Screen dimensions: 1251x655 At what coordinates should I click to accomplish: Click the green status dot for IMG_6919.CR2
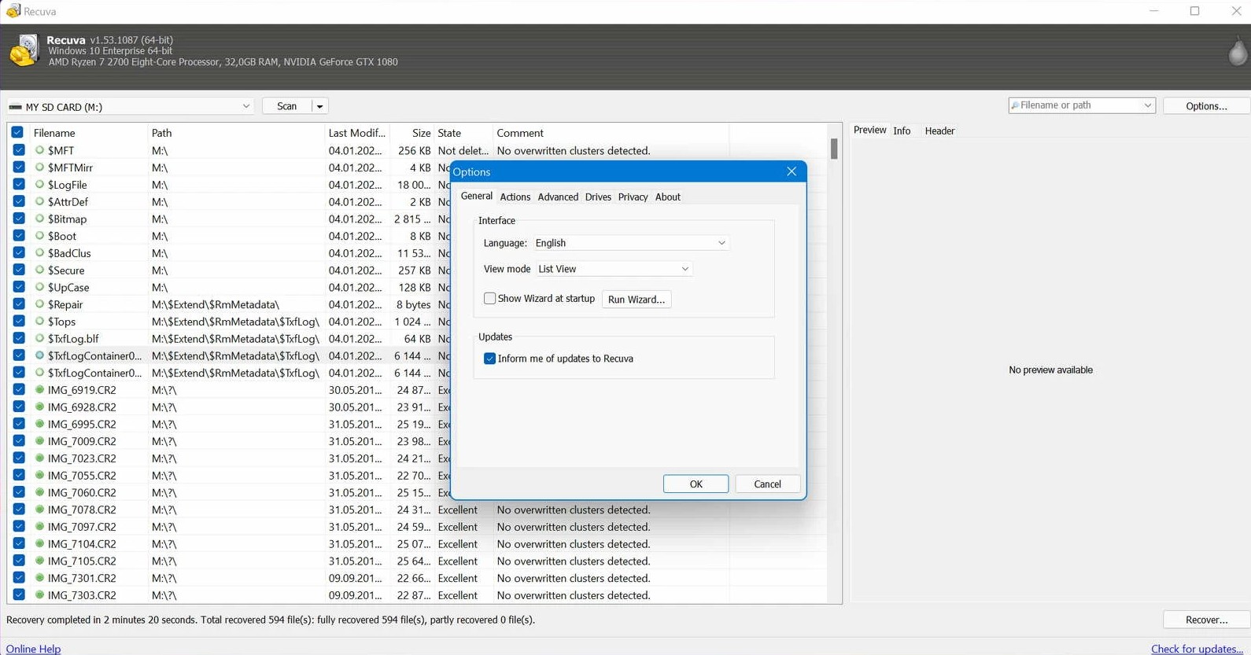pyautogui.click(x=39, y=390)
